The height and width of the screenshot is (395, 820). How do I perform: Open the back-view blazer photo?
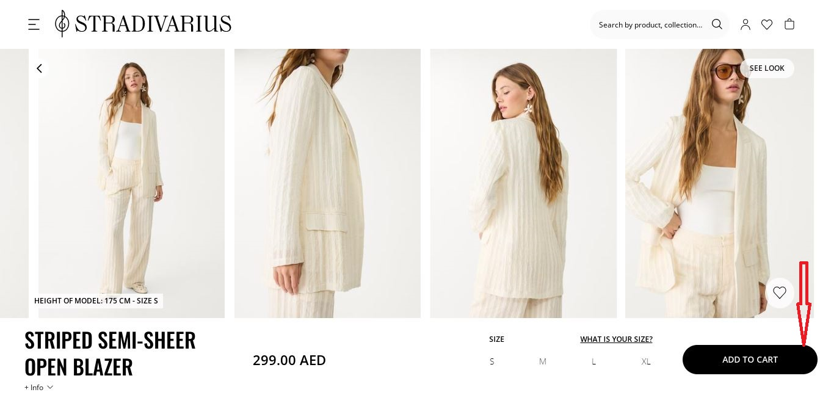(x=523, y=183)
